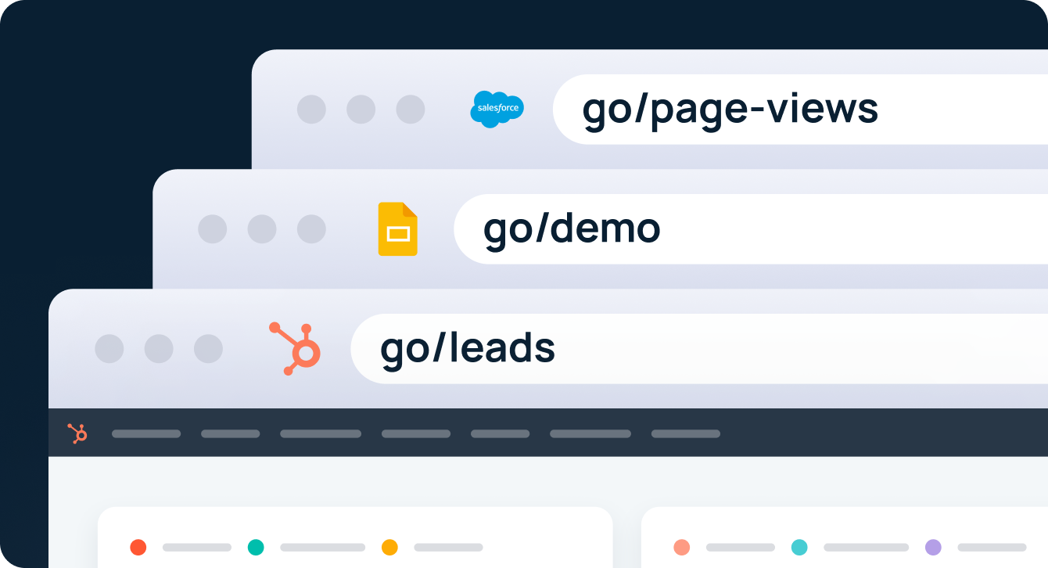Viewport: 1048px width, 568px height.
Task: Click the teal legend dot in the left card
Action: 256,548
